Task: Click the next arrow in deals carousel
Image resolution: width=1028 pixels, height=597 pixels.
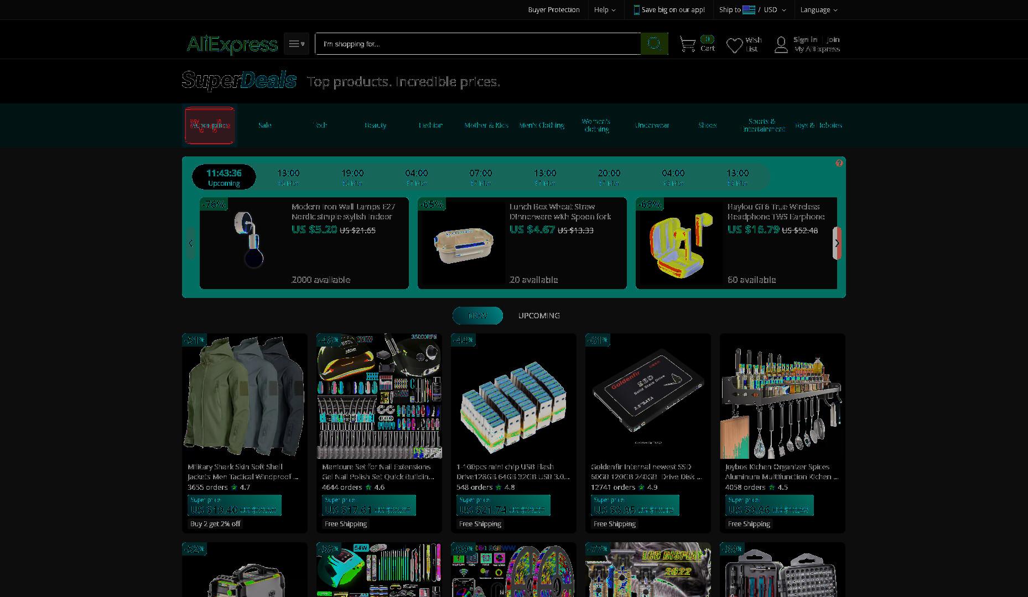Action: click(837, 243)
